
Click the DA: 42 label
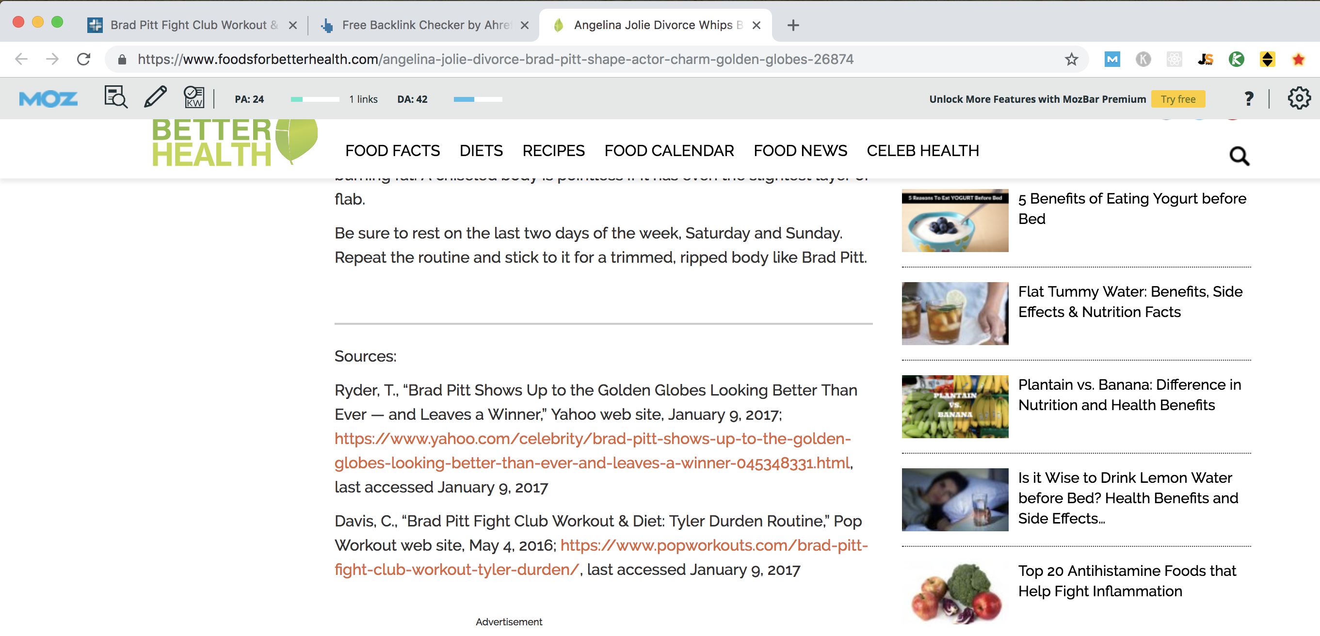412,99
